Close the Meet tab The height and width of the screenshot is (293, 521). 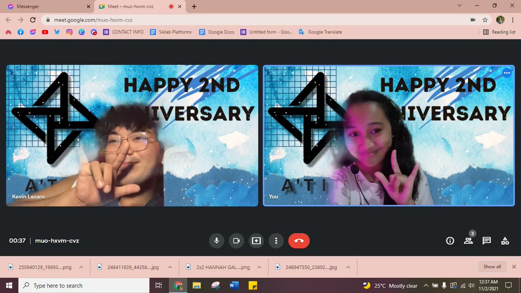tap(180, 7)
